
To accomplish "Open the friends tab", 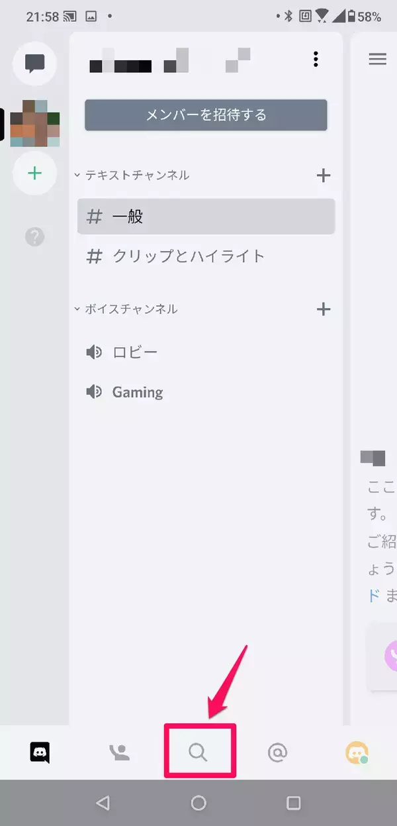I will point(119,752).
